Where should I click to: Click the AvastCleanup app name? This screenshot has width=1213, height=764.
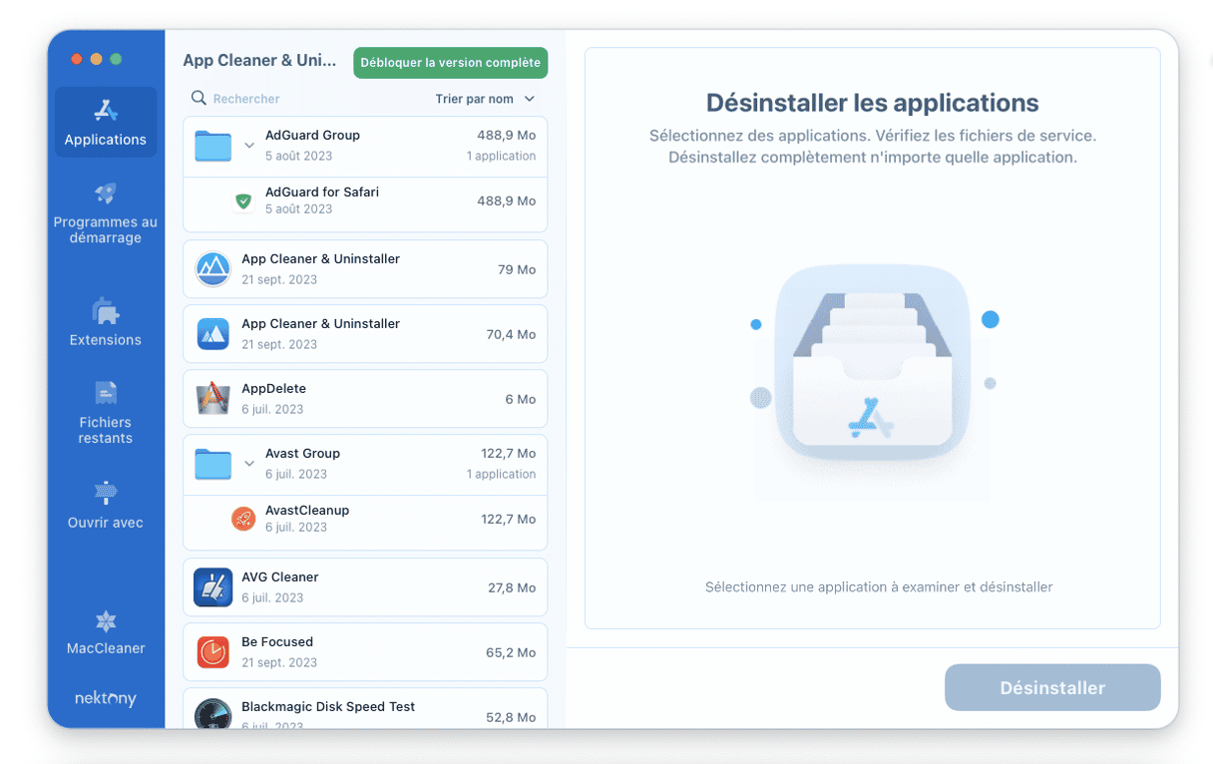(x=307, y=510)
